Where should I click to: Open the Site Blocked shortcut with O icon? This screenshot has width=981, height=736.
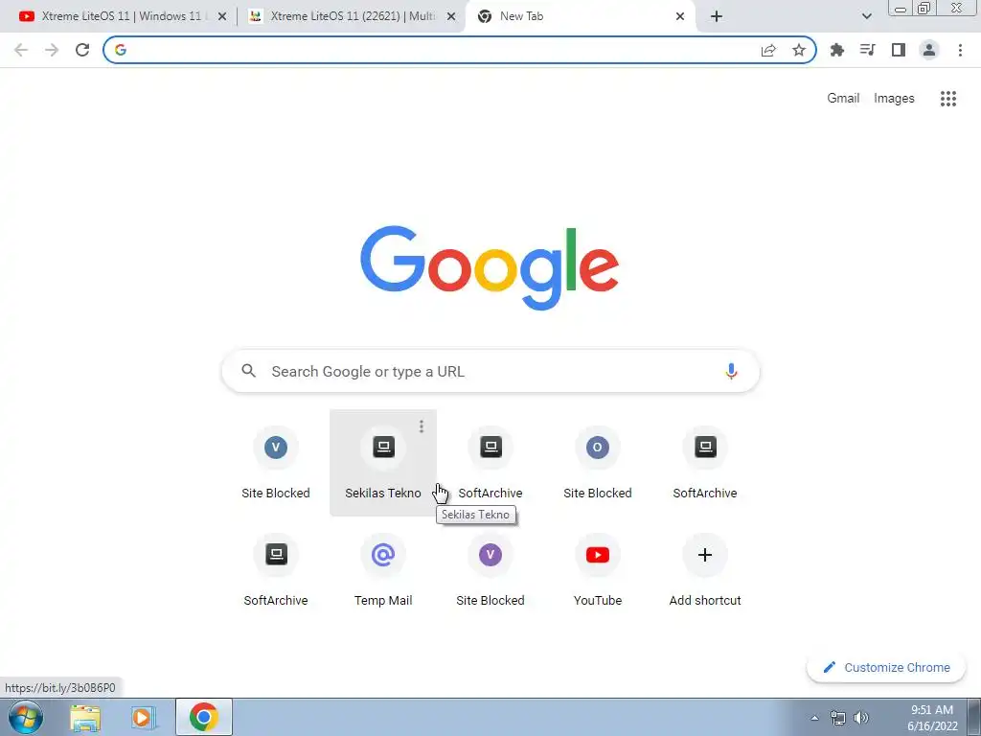tap(598, 463)
